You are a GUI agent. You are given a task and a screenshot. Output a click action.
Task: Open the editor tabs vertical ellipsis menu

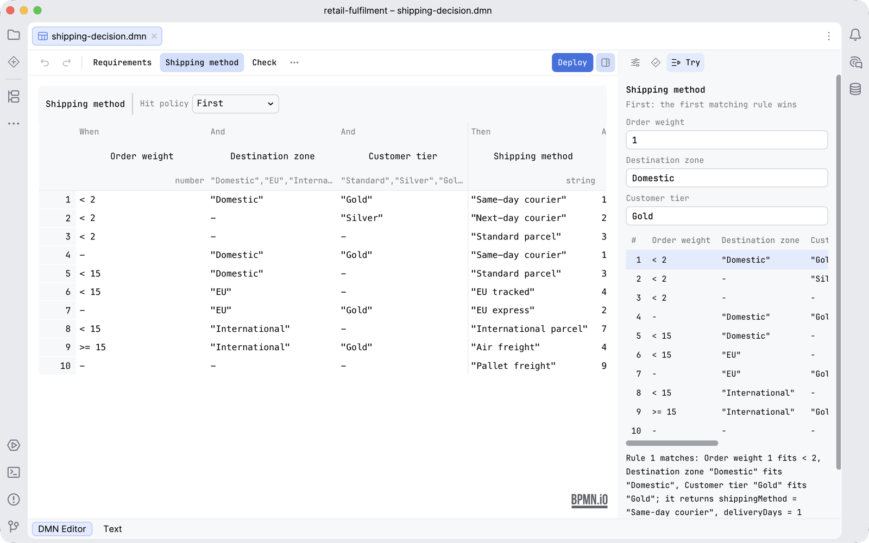pos(828,36)
